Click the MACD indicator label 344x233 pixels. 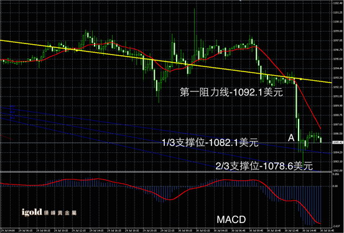coord(231,219)
